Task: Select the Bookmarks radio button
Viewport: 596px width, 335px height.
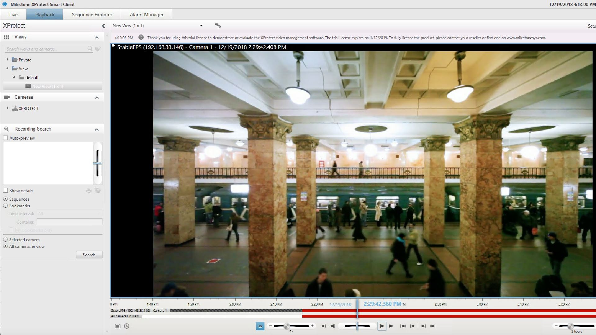Action: (6, 205)
